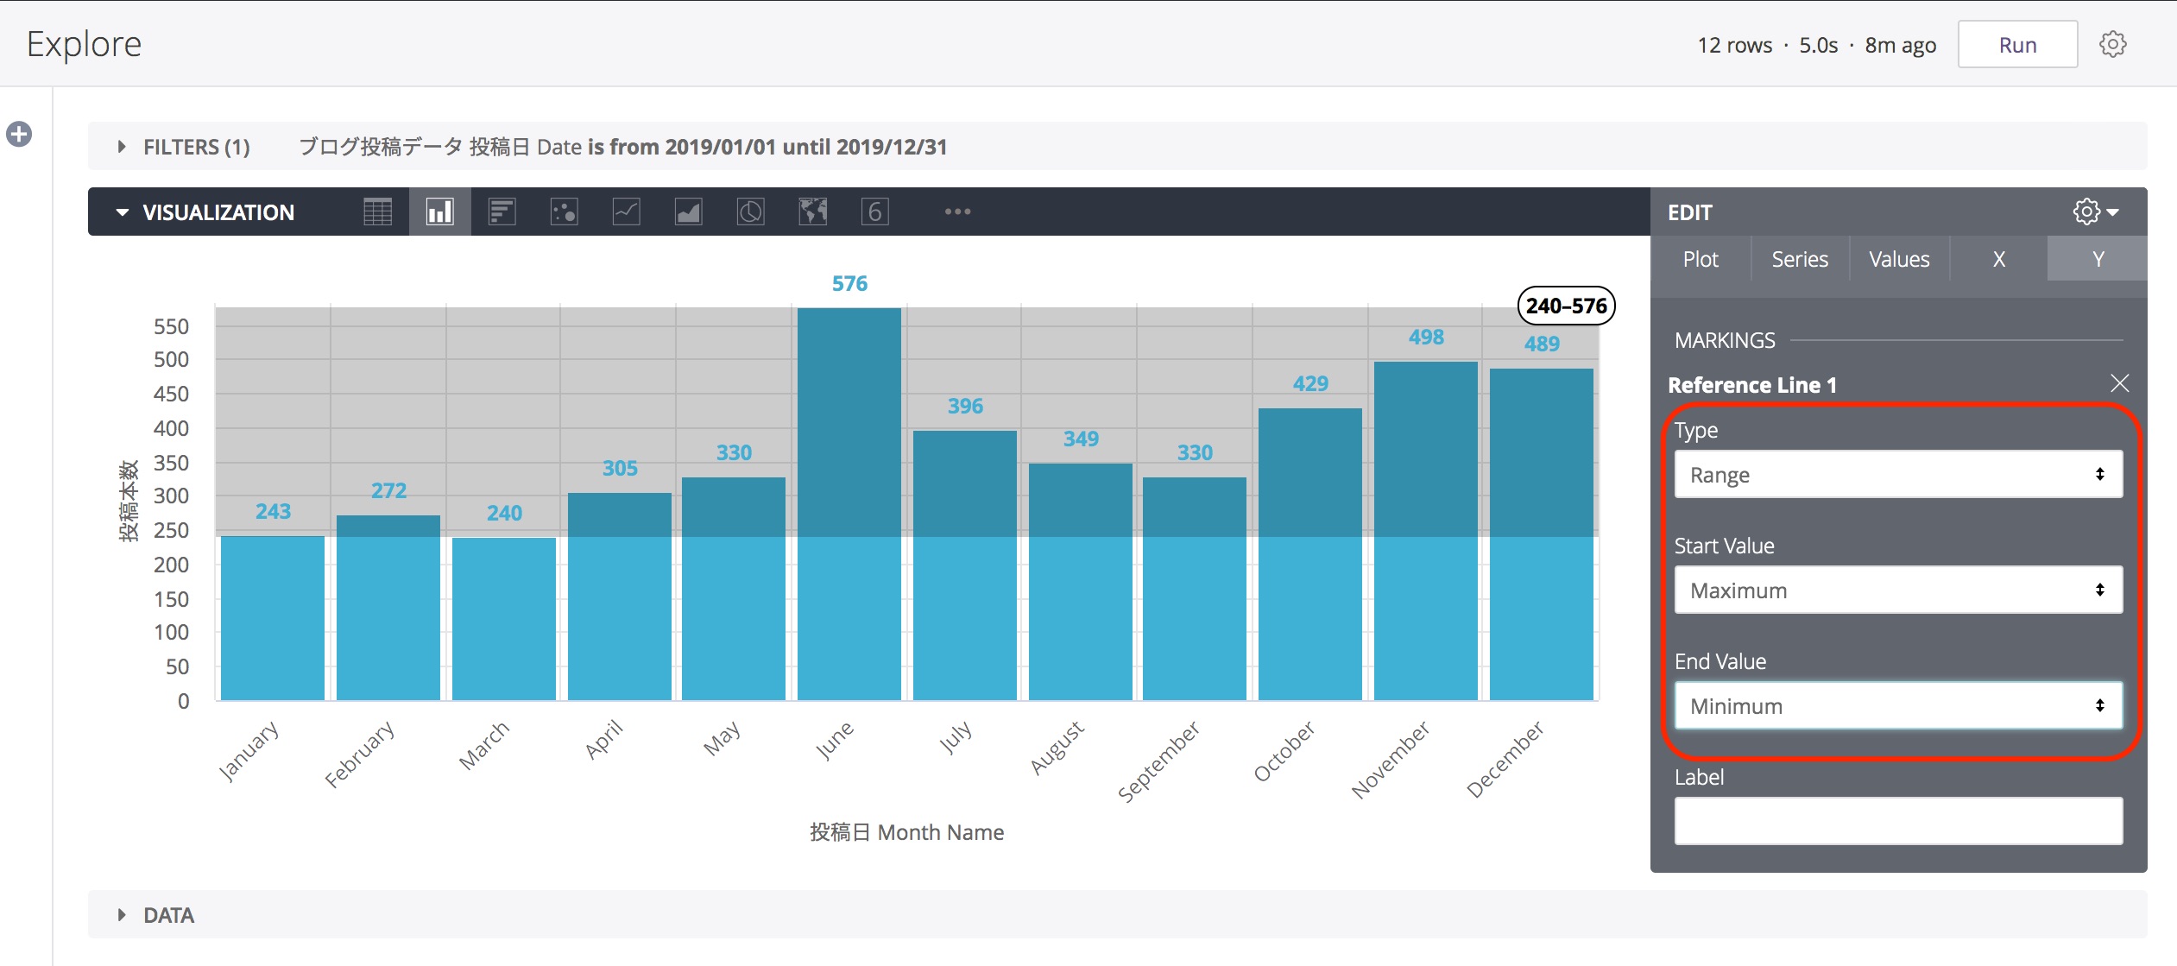Open the map visualization type
The height and width of the screenshot is (966, 2177).
812,212
